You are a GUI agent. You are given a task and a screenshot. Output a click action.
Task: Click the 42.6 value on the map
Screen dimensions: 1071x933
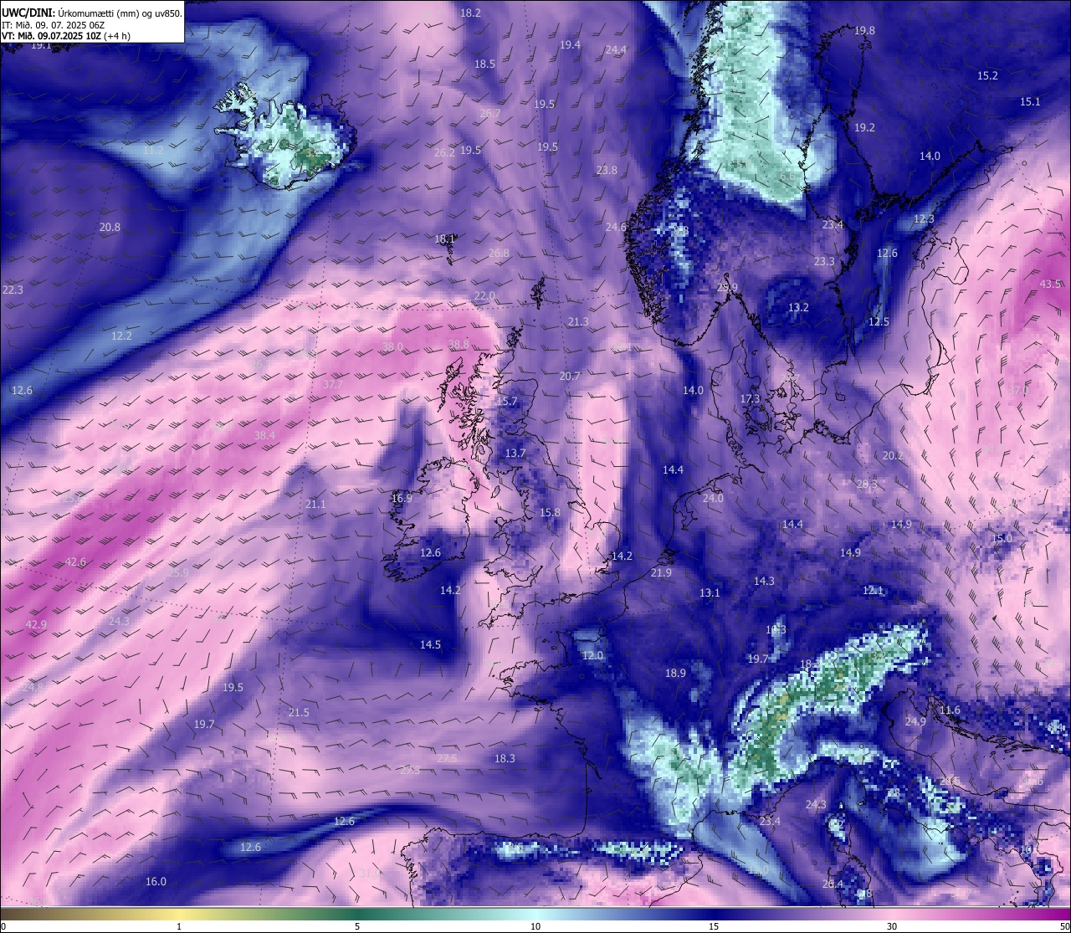pyautogui.click(x=75, y=561)
